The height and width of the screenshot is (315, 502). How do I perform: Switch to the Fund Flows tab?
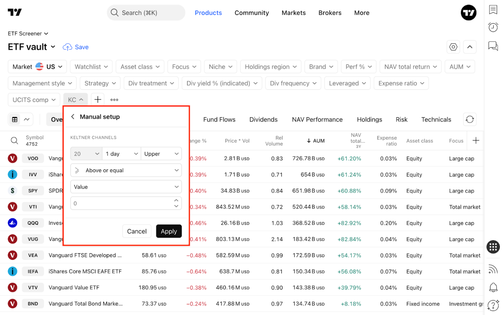click(219, 120)
